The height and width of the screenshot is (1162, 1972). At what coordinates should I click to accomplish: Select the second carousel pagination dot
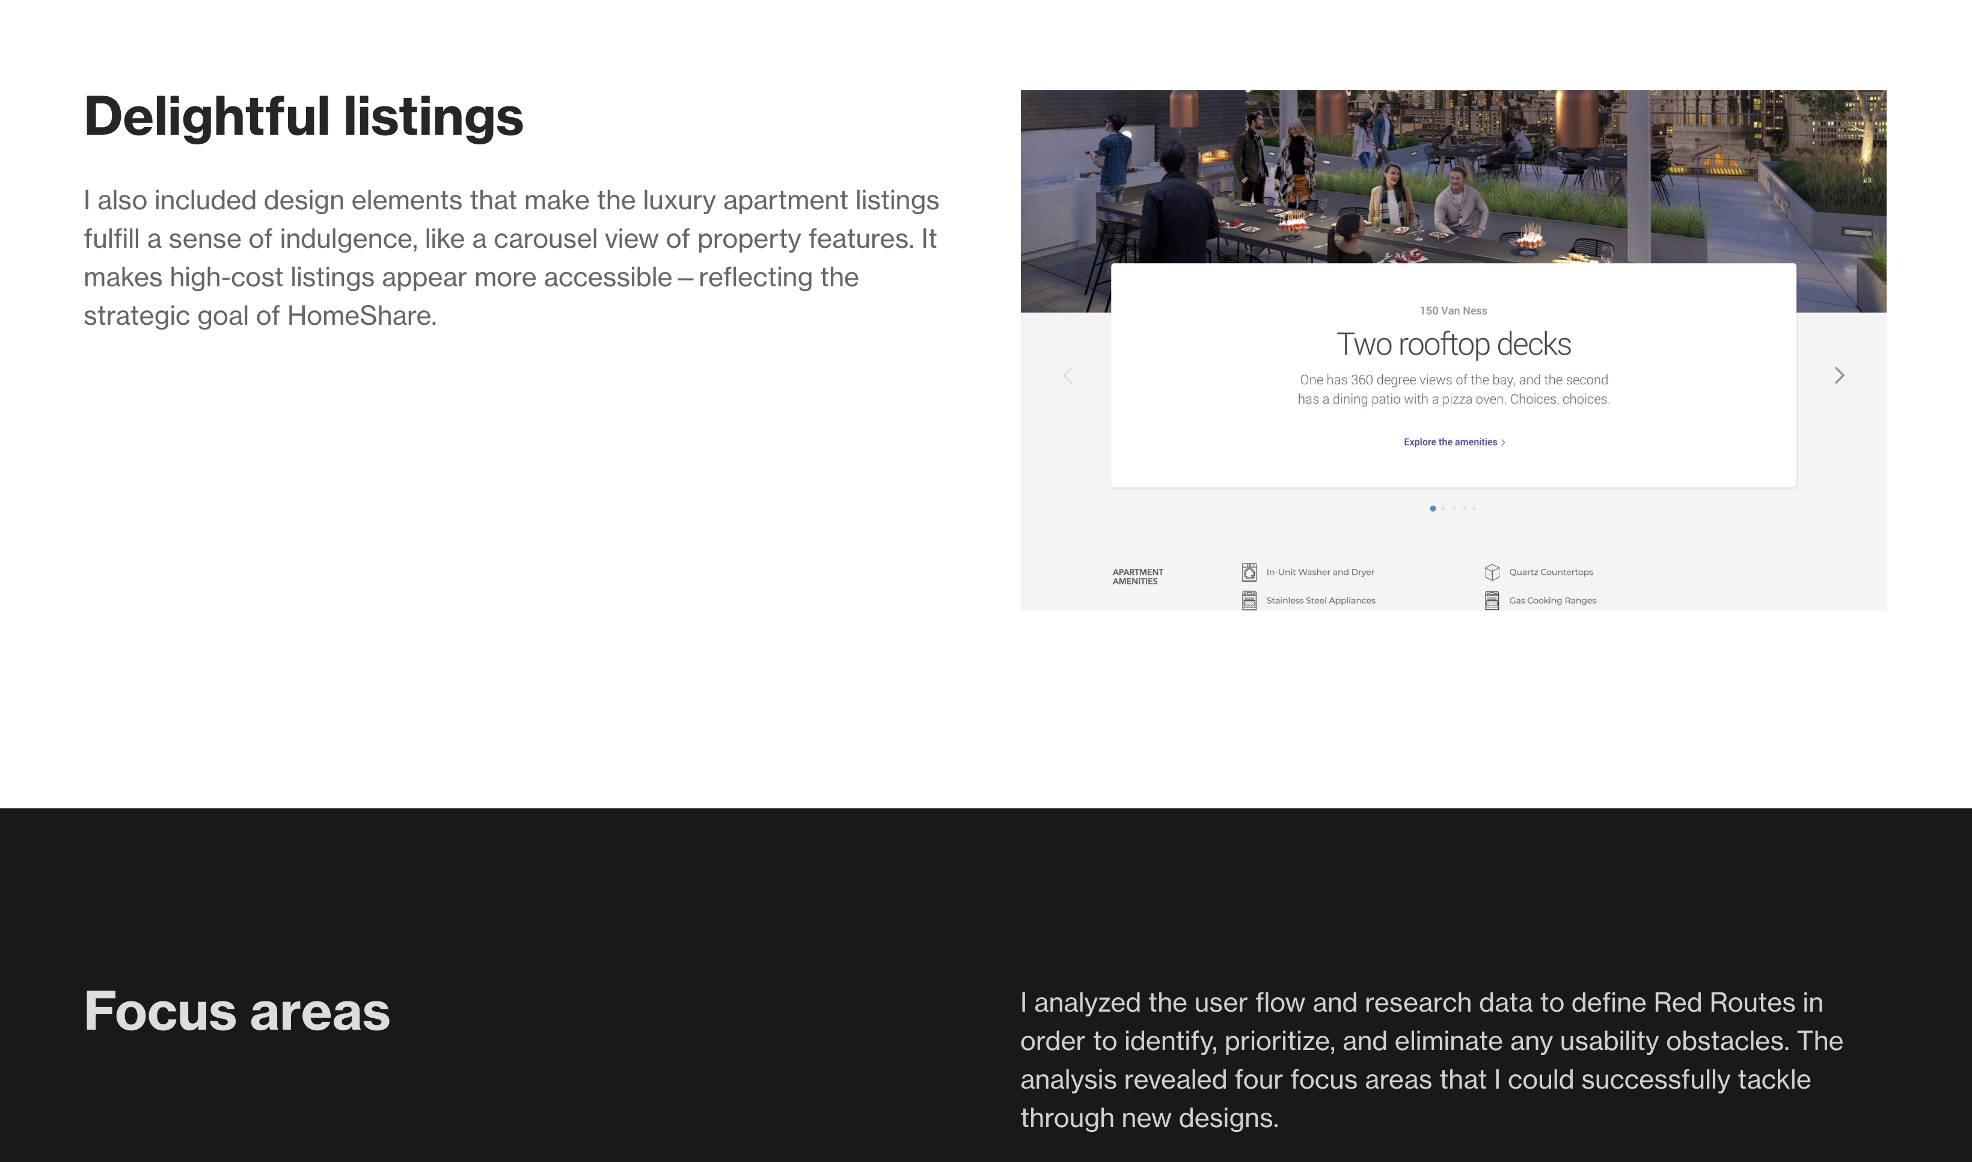pyautogui.click(x=1444, y=509)
